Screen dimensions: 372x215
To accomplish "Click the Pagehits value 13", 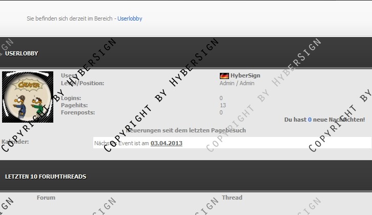I will point(222,105).
